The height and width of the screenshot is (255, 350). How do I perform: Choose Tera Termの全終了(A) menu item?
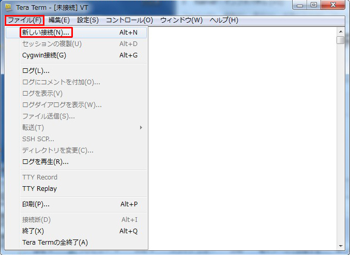(x=55, y=243)
